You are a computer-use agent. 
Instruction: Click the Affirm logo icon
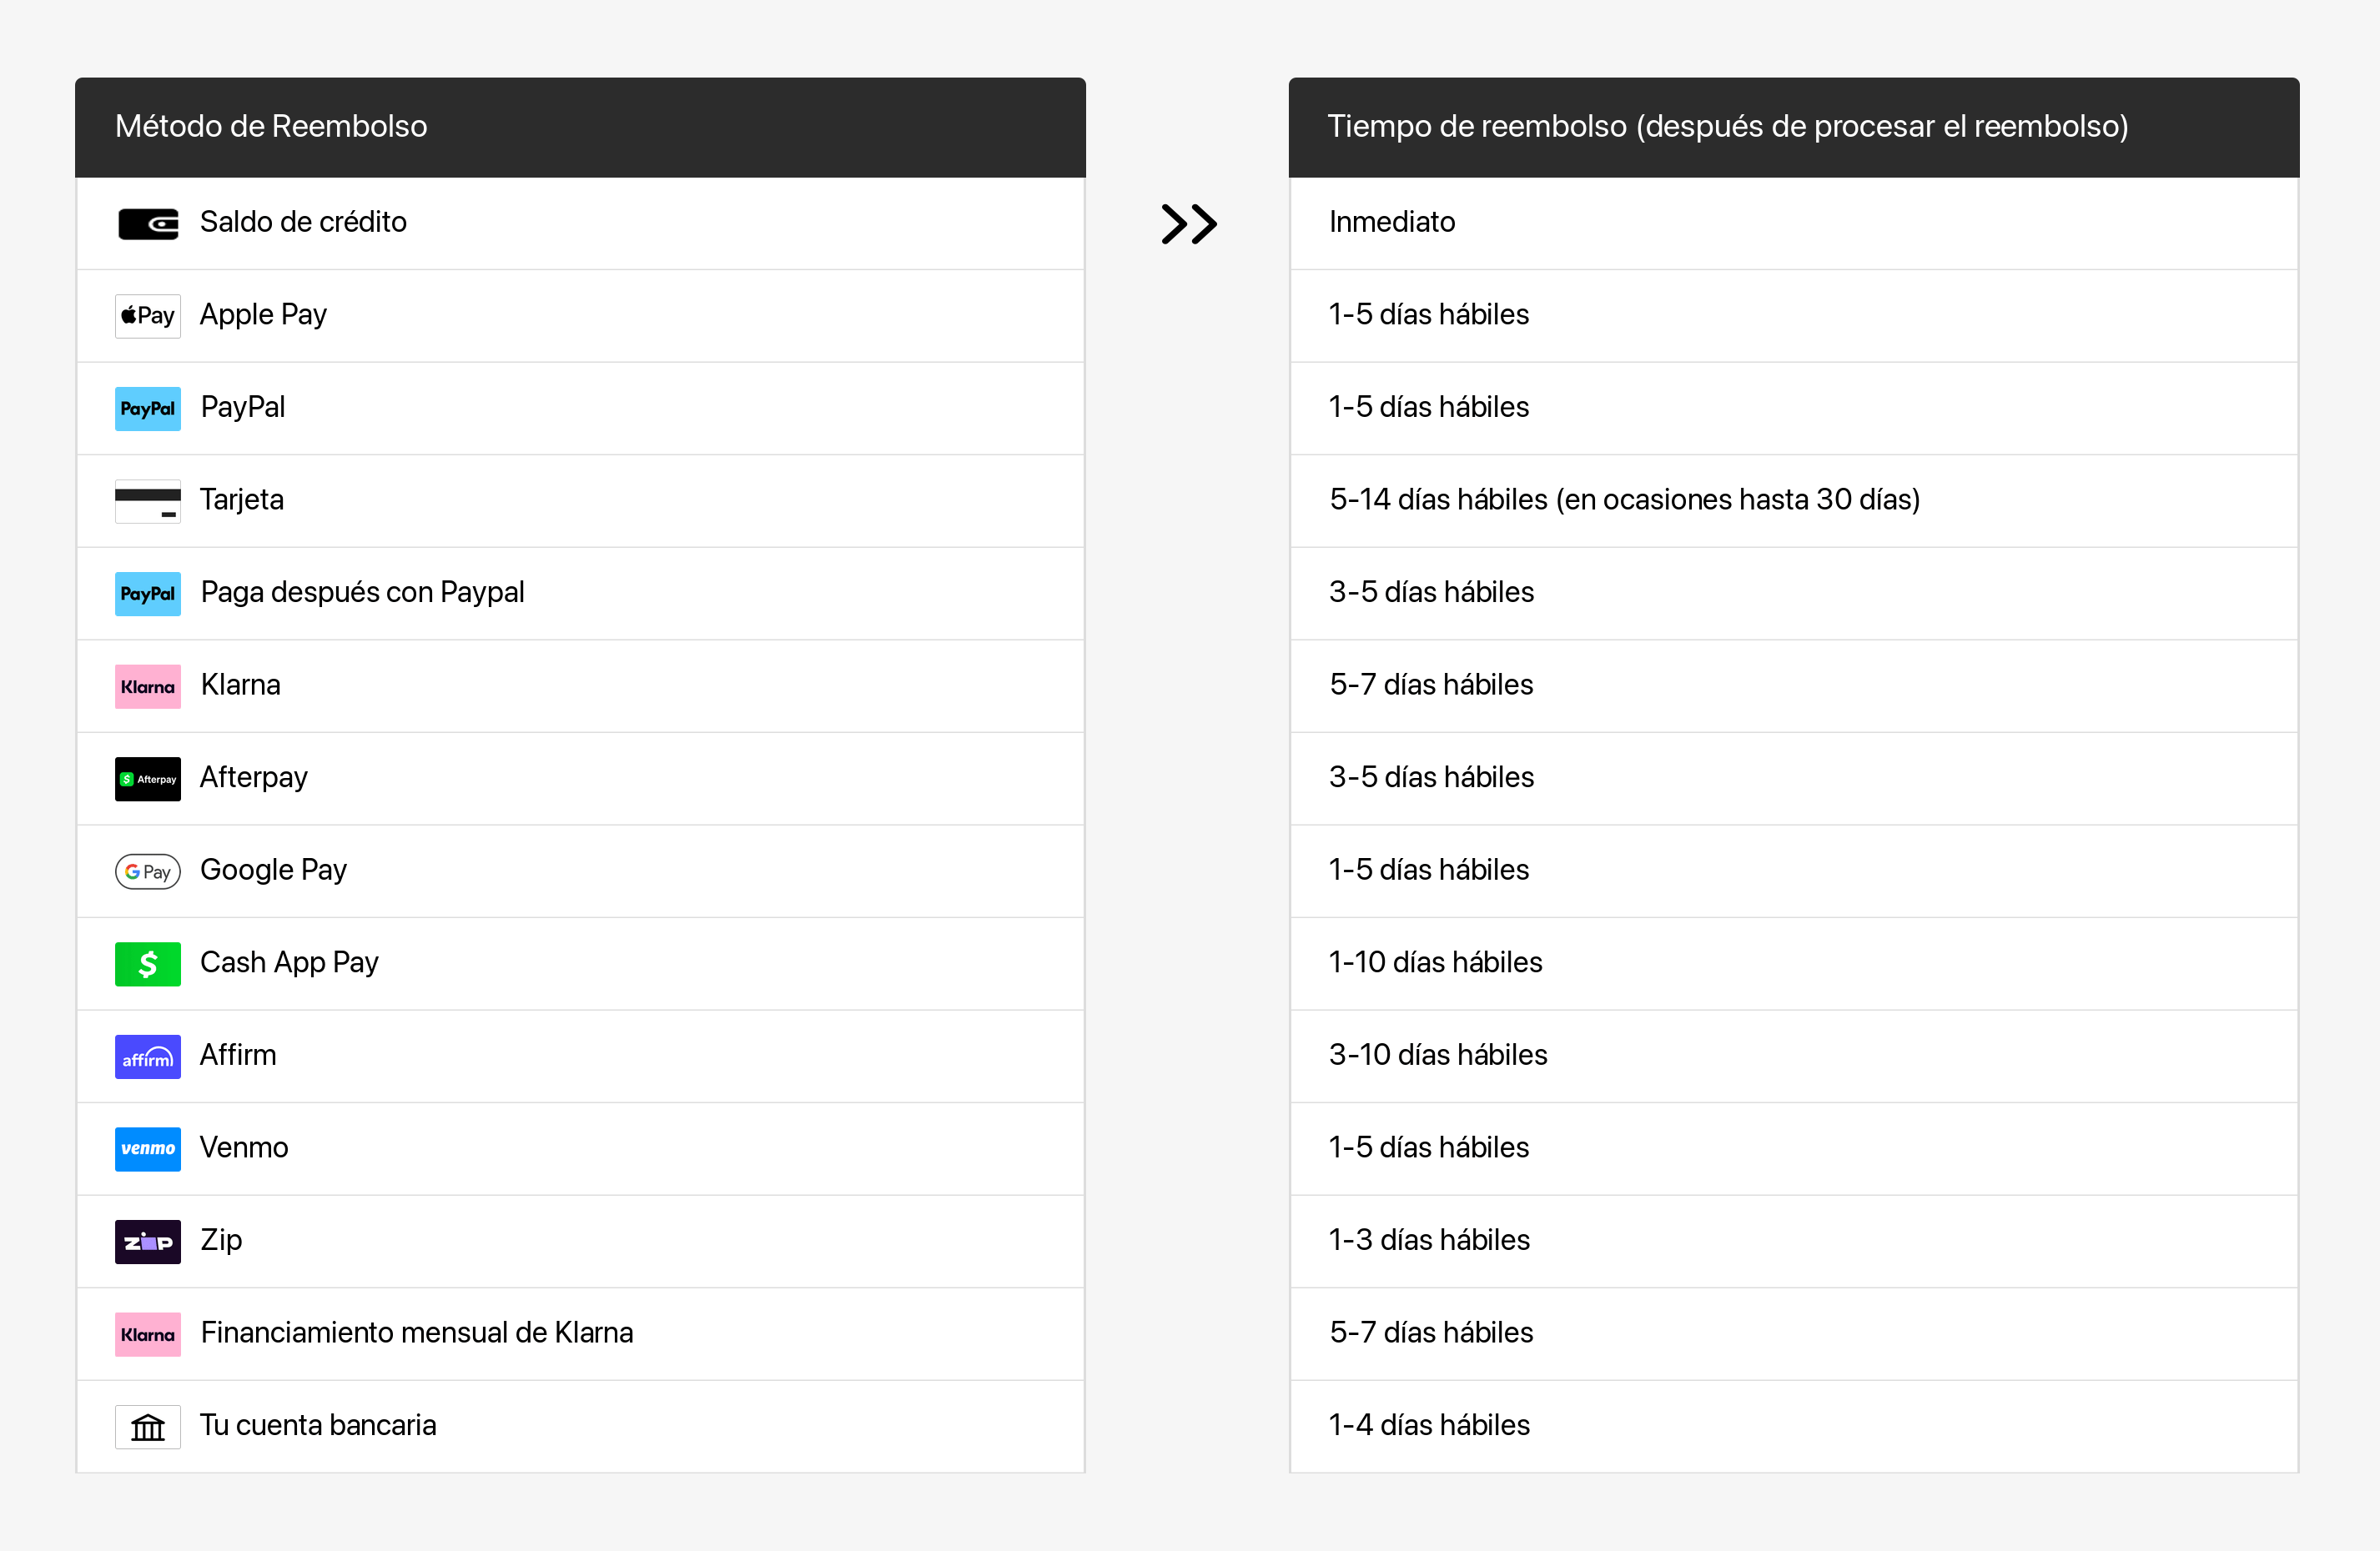pos(148,1057)
